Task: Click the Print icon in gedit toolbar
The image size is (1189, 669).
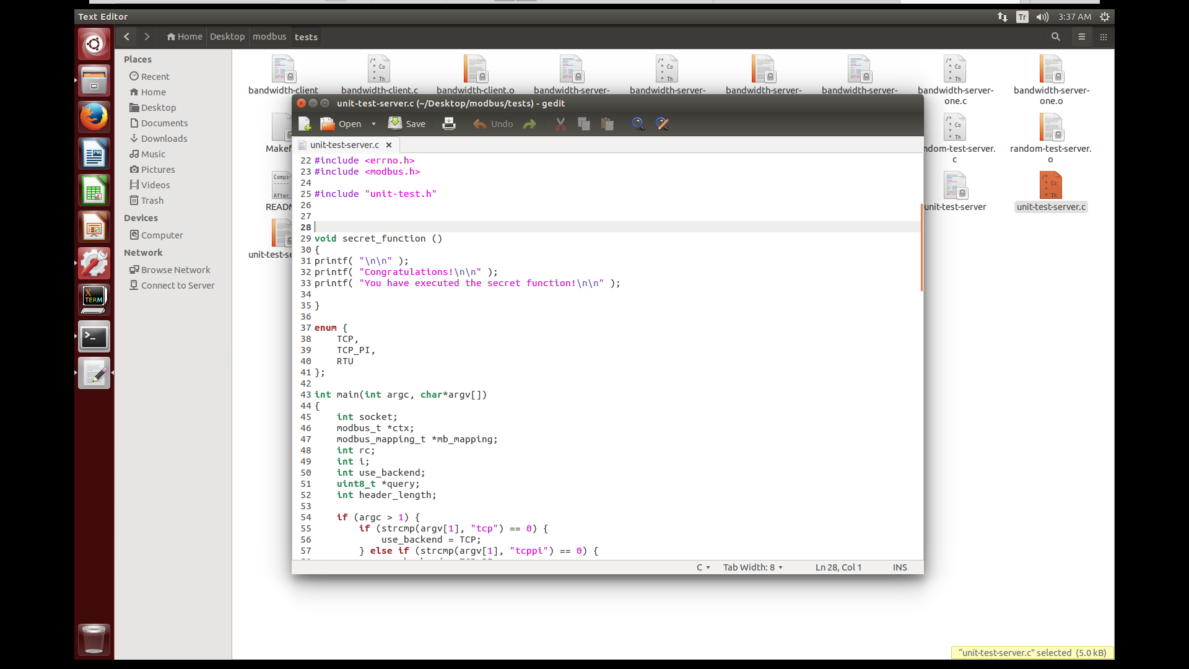Action: click(449, 124)
